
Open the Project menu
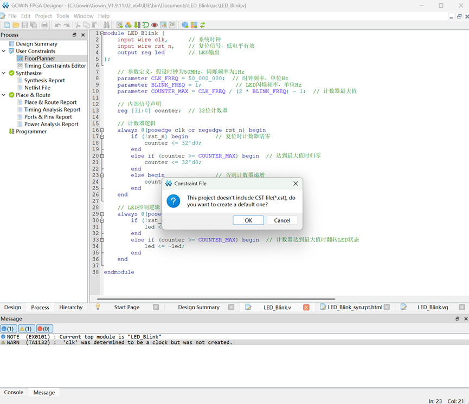coord(43,16)
